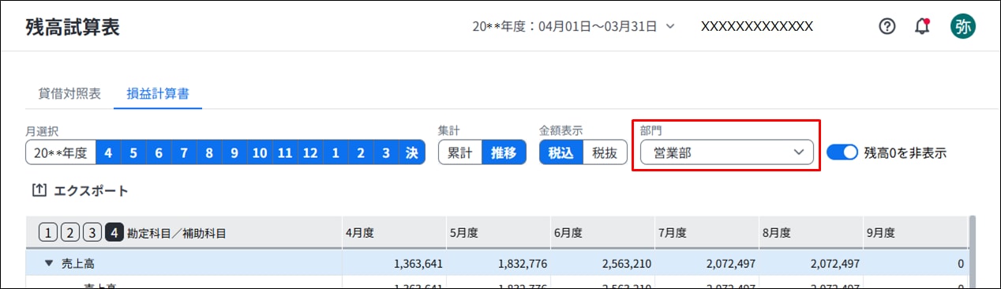The height and width of the screenshot is (289, 1001).
Task: Click the 6月度 column header
Action: (602, 233)
